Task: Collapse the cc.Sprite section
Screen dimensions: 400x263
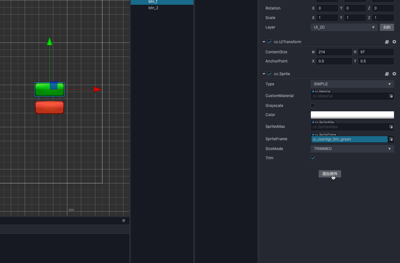Action: point(264,74)
